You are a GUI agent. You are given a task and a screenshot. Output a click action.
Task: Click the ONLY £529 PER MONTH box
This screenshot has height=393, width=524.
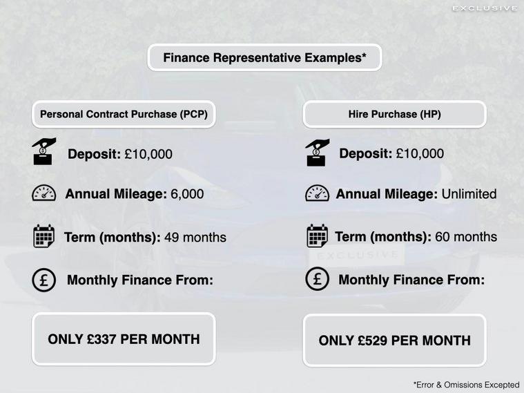[x=394, y=341]
